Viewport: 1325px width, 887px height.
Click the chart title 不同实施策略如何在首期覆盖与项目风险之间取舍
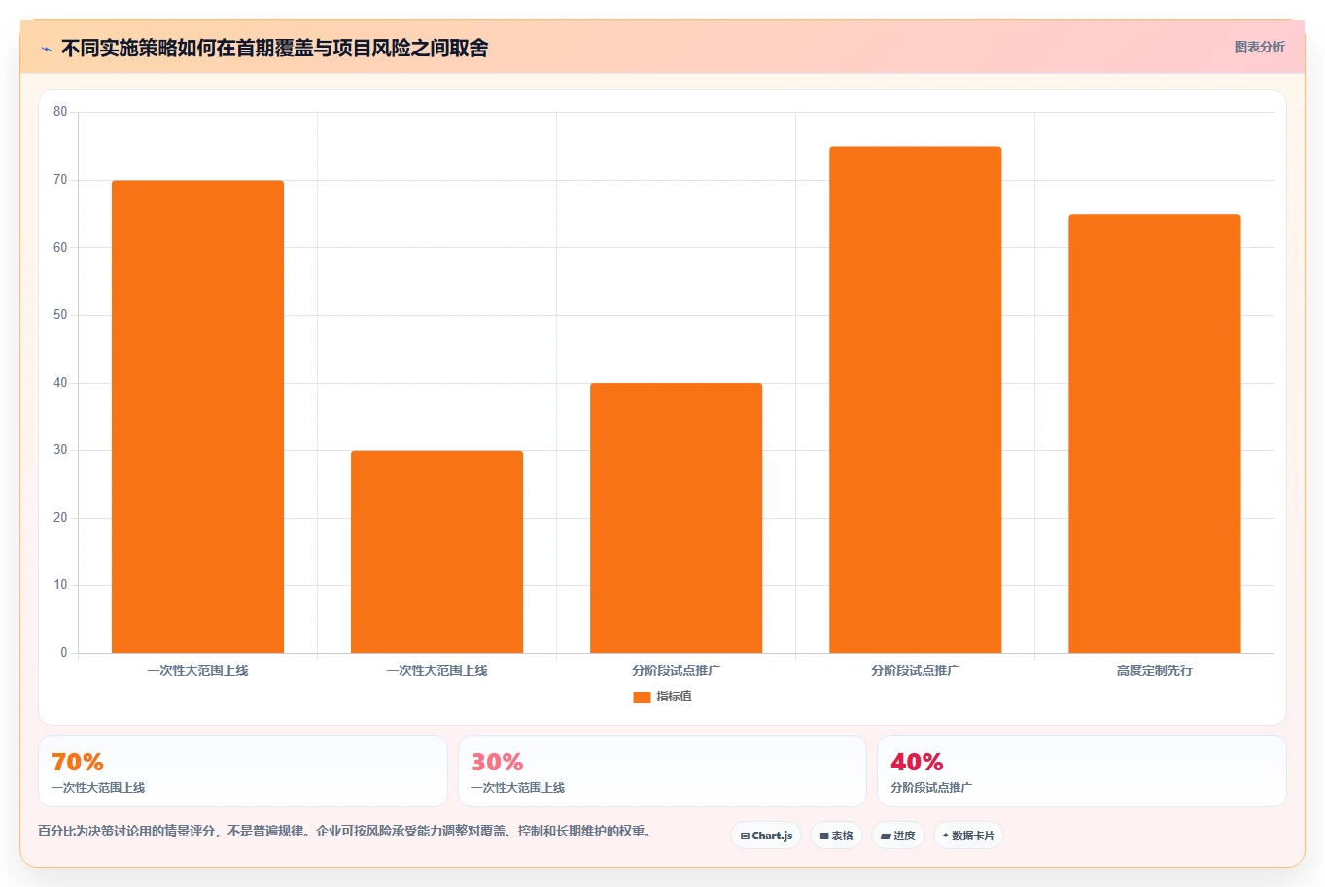click(x=274, y=48)
